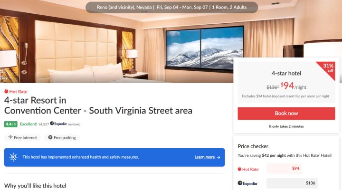Select the Free internet amenity chip
342x190 pixels.
click(23, 137)
